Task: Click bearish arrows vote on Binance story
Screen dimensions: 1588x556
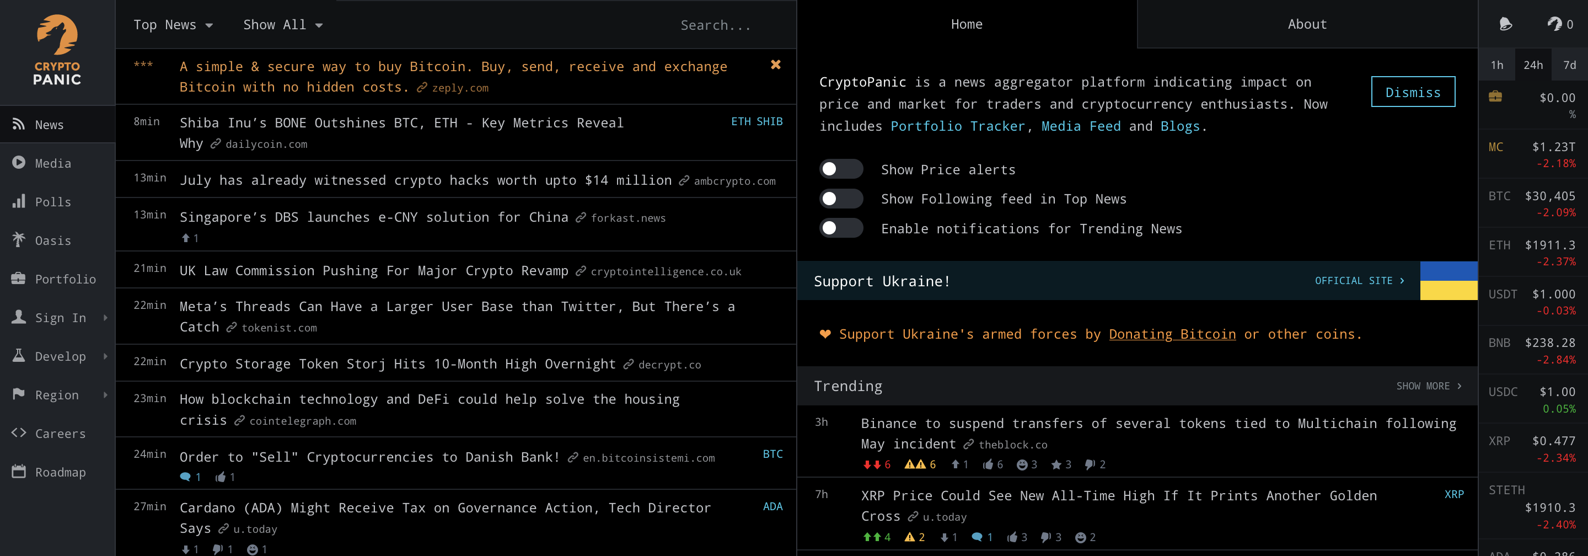Action: [x=876, y=465]
